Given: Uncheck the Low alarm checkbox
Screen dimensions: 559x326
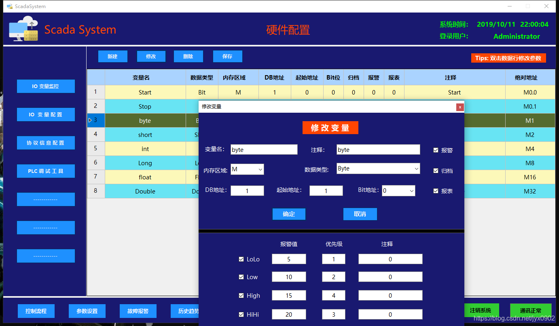Looking at the screenshot, I should click(x=241, y=277).
